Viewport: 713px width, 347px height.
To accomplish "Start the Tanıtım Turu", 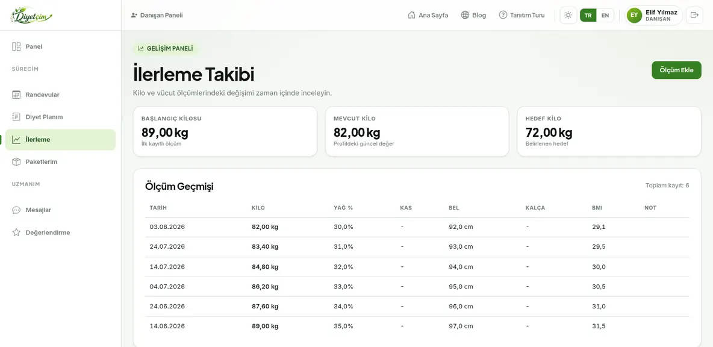I will 522,15.
